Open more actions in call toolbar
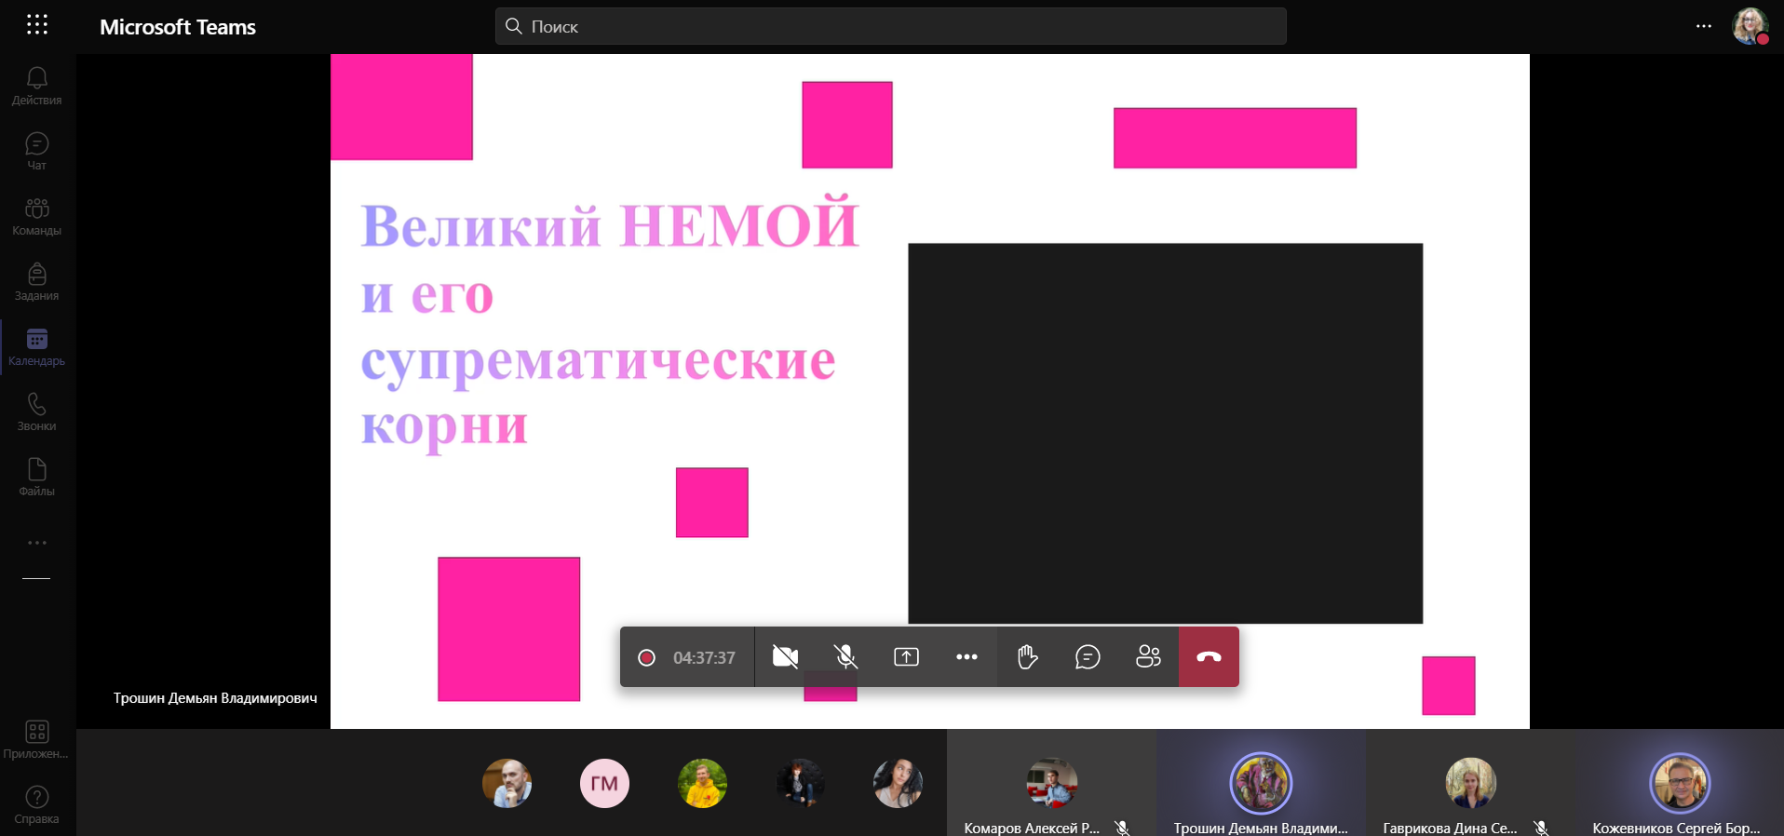 [966, 657]
